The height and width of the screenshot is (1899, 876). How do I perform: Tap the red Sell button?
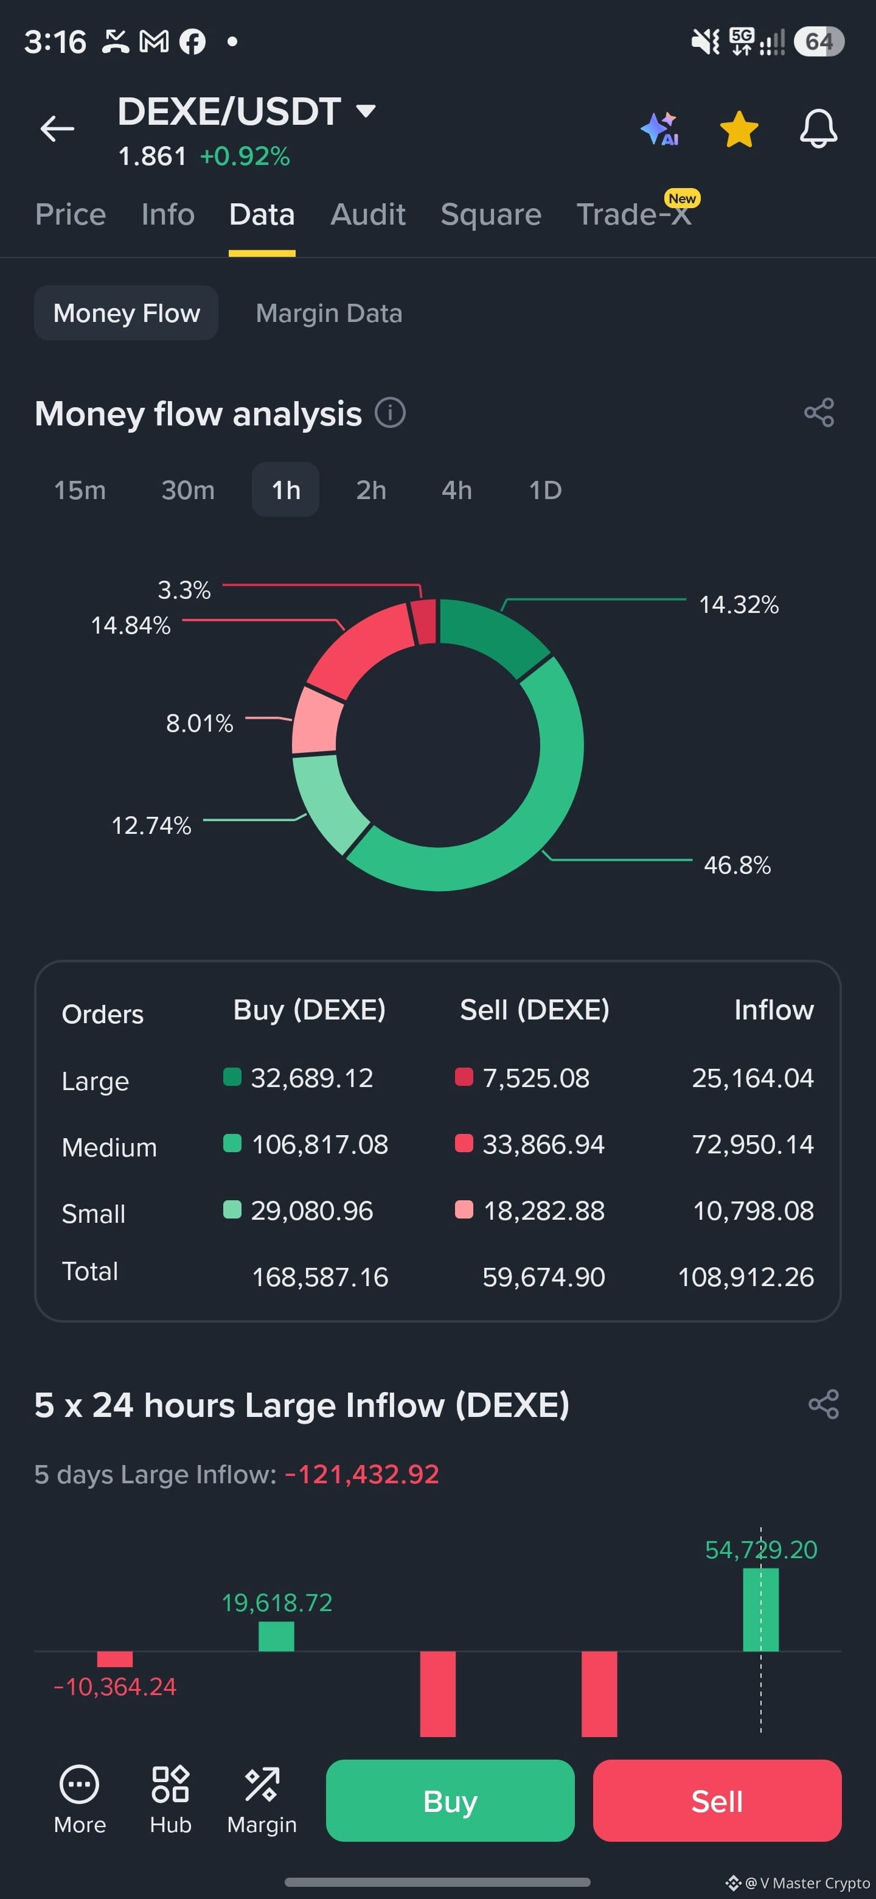(717, 1800)
